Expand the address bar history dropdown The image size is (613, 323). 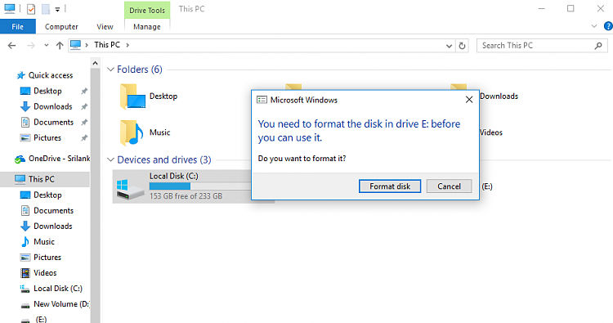click(x=449, y=46)
